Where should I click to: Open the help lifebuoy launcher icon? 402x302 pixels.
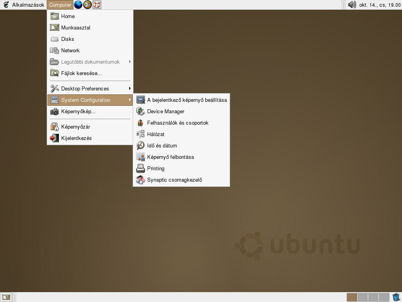pos(97,5)
